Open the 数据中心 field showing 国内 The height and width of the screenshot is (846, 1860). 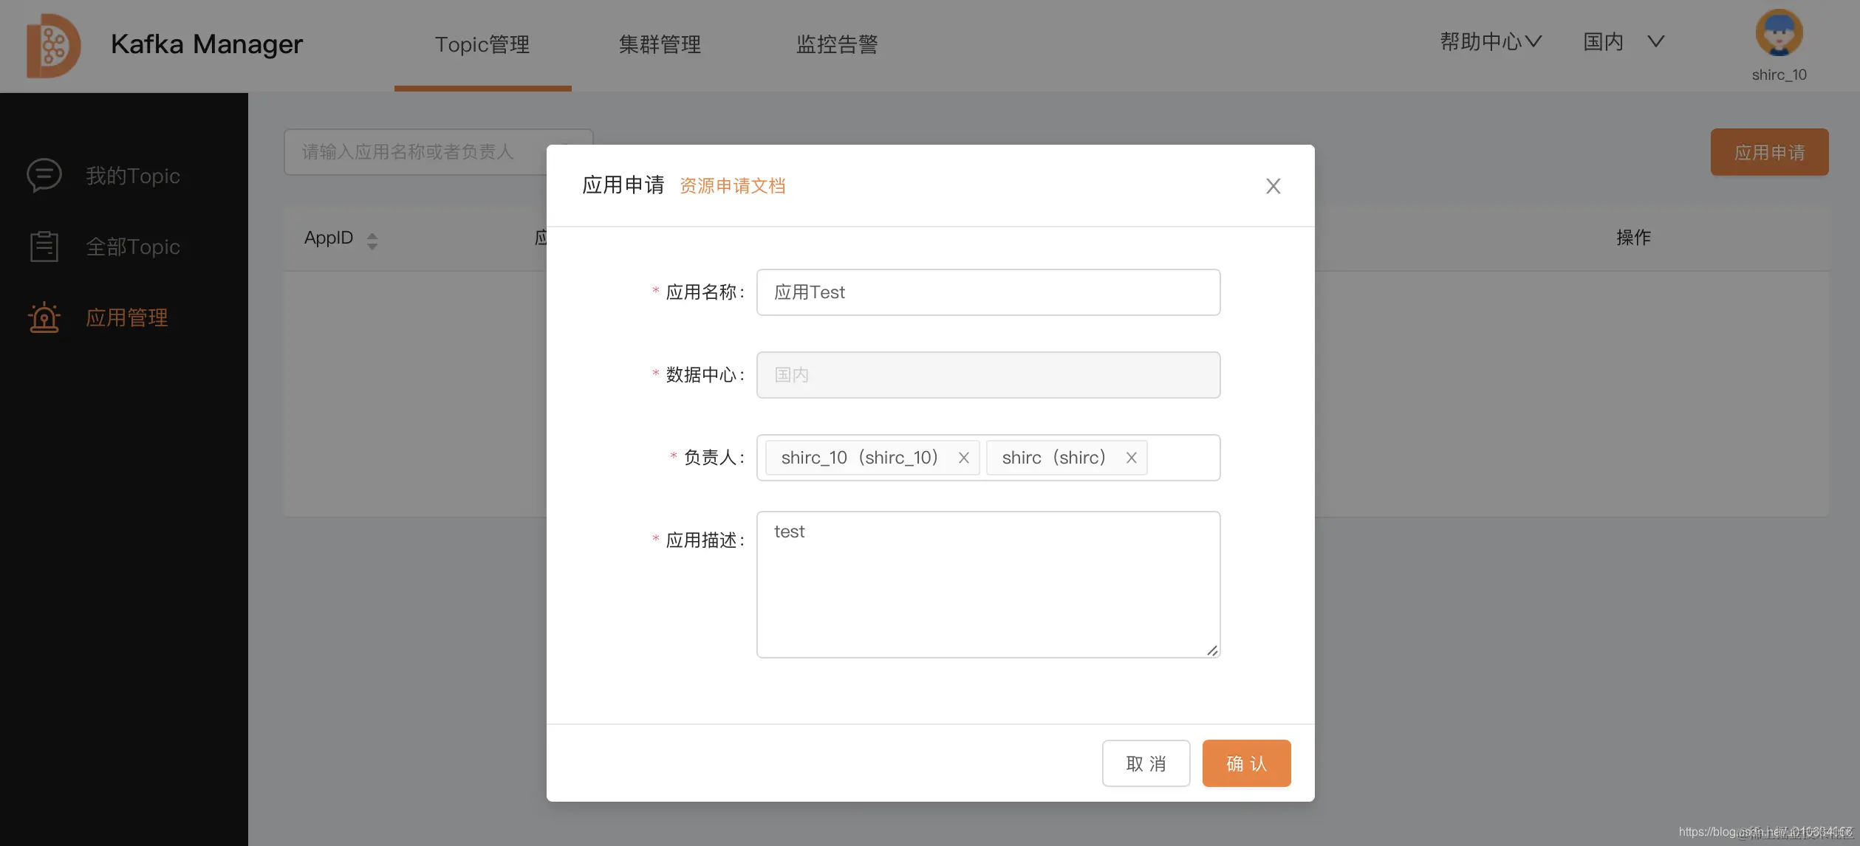click(988, 374)
